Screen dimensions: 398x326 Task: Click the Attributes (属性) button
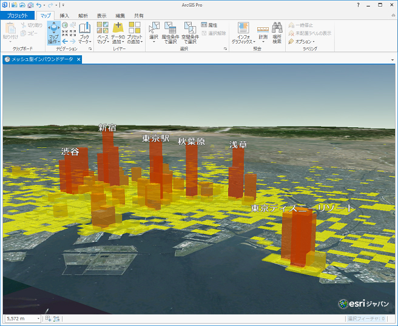pyautogui.click(x=209, y=25)
